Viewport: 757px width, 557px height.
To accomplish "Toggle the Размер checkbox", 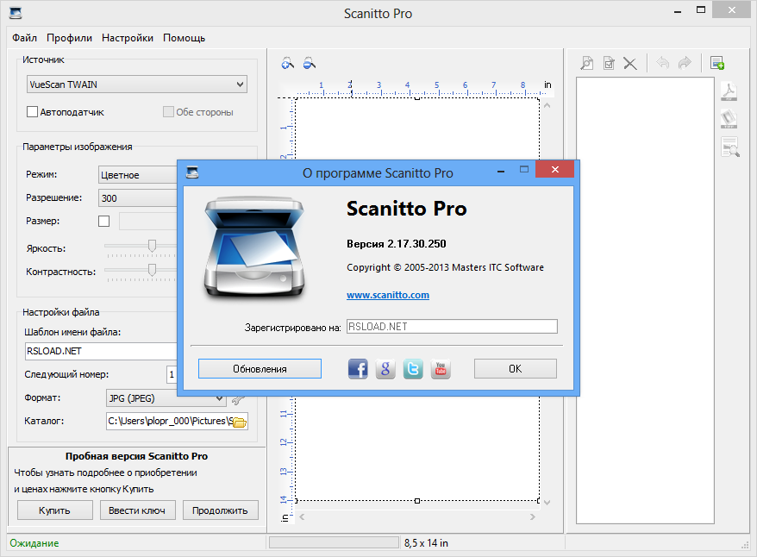I will coord(104,222).
